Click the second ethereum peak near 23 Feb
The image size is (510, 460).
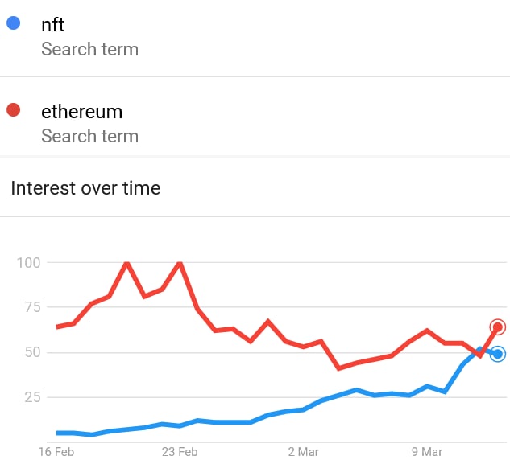[180, 263]
